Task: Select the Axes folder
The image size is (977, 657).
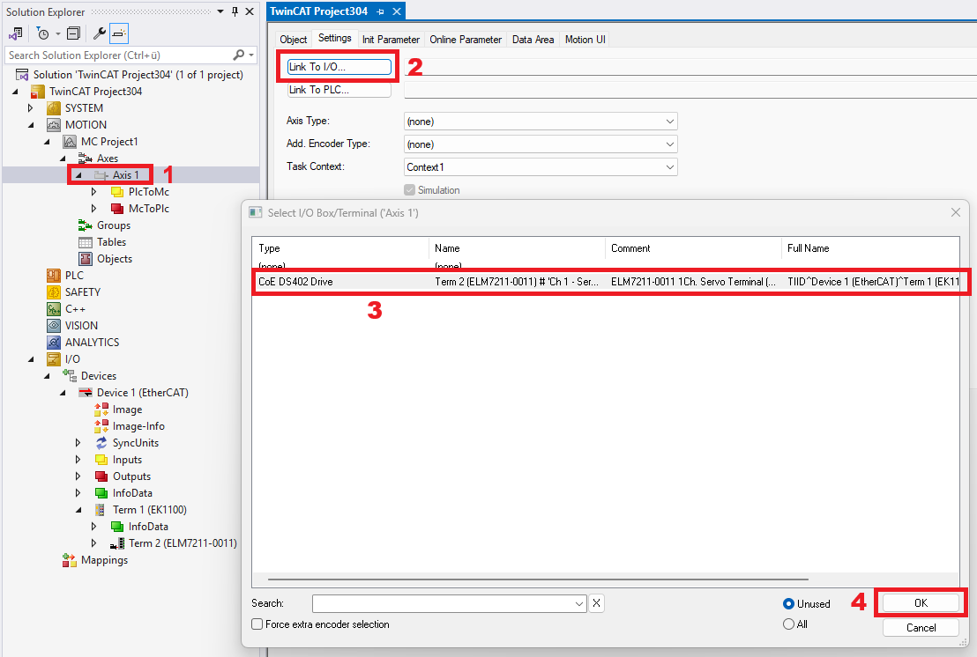Action: click(x=108, y=158)
